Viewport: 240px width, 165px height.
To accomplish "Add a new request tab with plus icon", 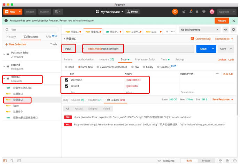I will pyautogui.click(x=167, y=32).
